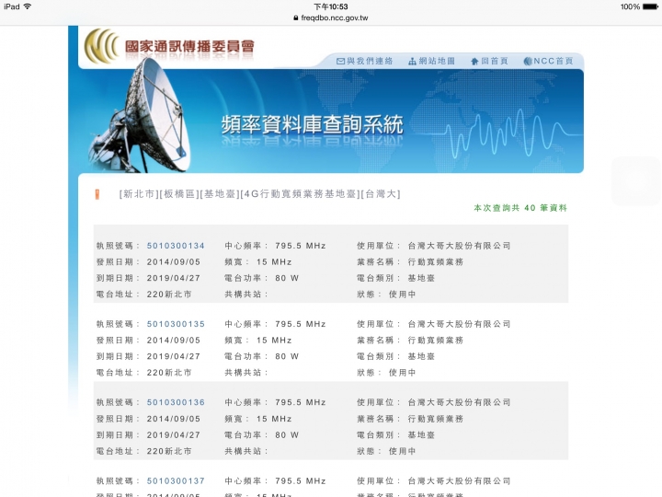Click 795.5 MHz value in record 5010300136
This screenshot has width=662, height=497.
tap(300, 402)
